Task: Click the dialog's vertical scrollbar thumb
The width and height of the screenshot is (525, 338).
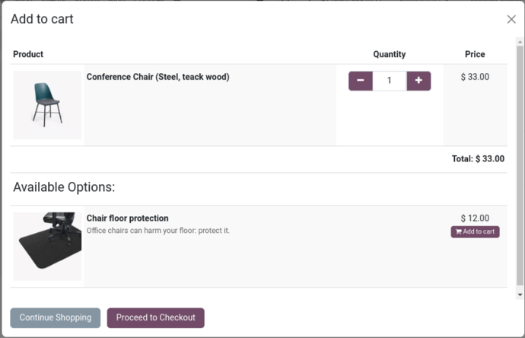Action: pos(520,166)
